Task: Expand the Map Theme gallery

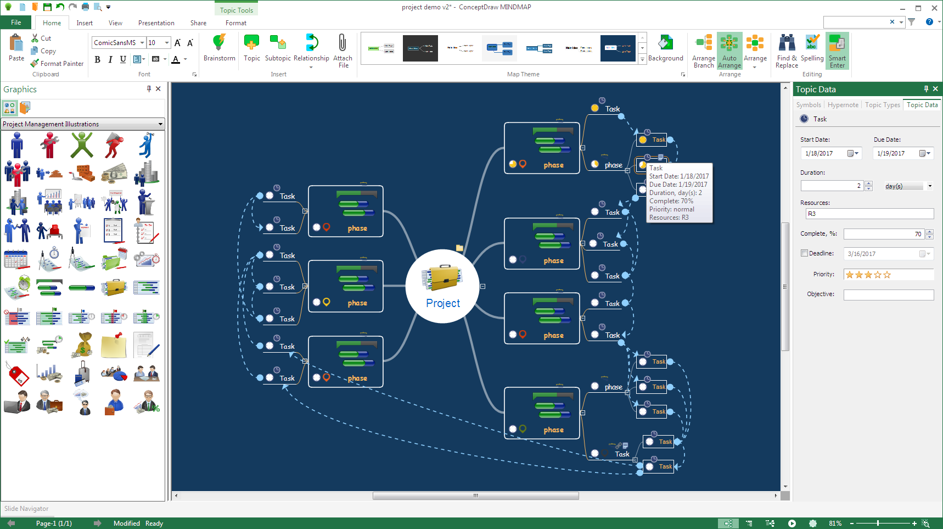Action: pos(642,59)
